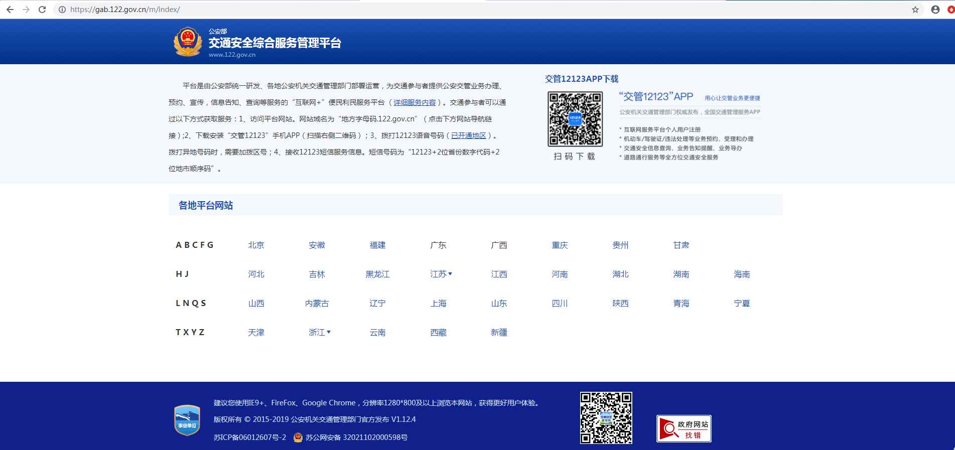Go to the 上海 platform site
Screen dimensions: 955x450
click(438, 303)
